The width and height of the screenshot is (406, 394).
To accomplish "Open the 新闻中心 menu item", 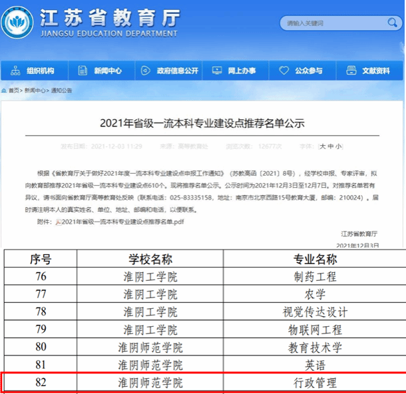I will [101, 71].
